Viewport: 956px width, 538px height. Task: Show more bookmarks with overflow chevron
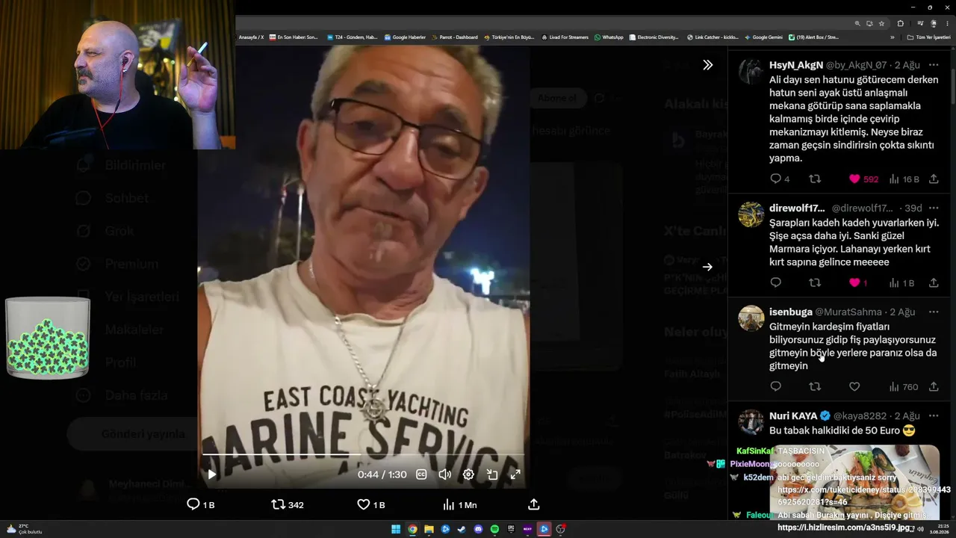click(x=892, y=37)
